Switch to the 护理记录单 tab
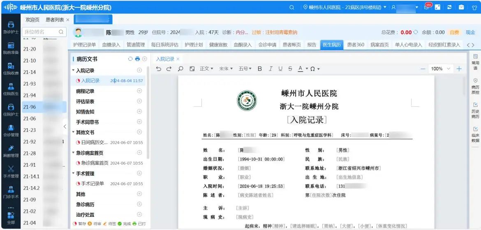Screen dimensions: 481x230 click(84, 45)
